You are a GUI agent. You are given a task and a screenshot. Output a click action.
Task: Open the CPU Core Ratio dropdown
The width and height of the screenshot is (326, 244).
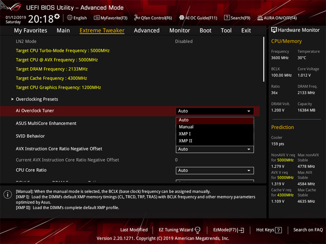coord(215,170)
